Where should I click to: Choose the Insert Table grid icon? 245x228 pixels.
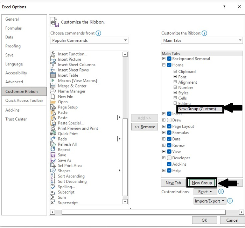pos(53,75)
